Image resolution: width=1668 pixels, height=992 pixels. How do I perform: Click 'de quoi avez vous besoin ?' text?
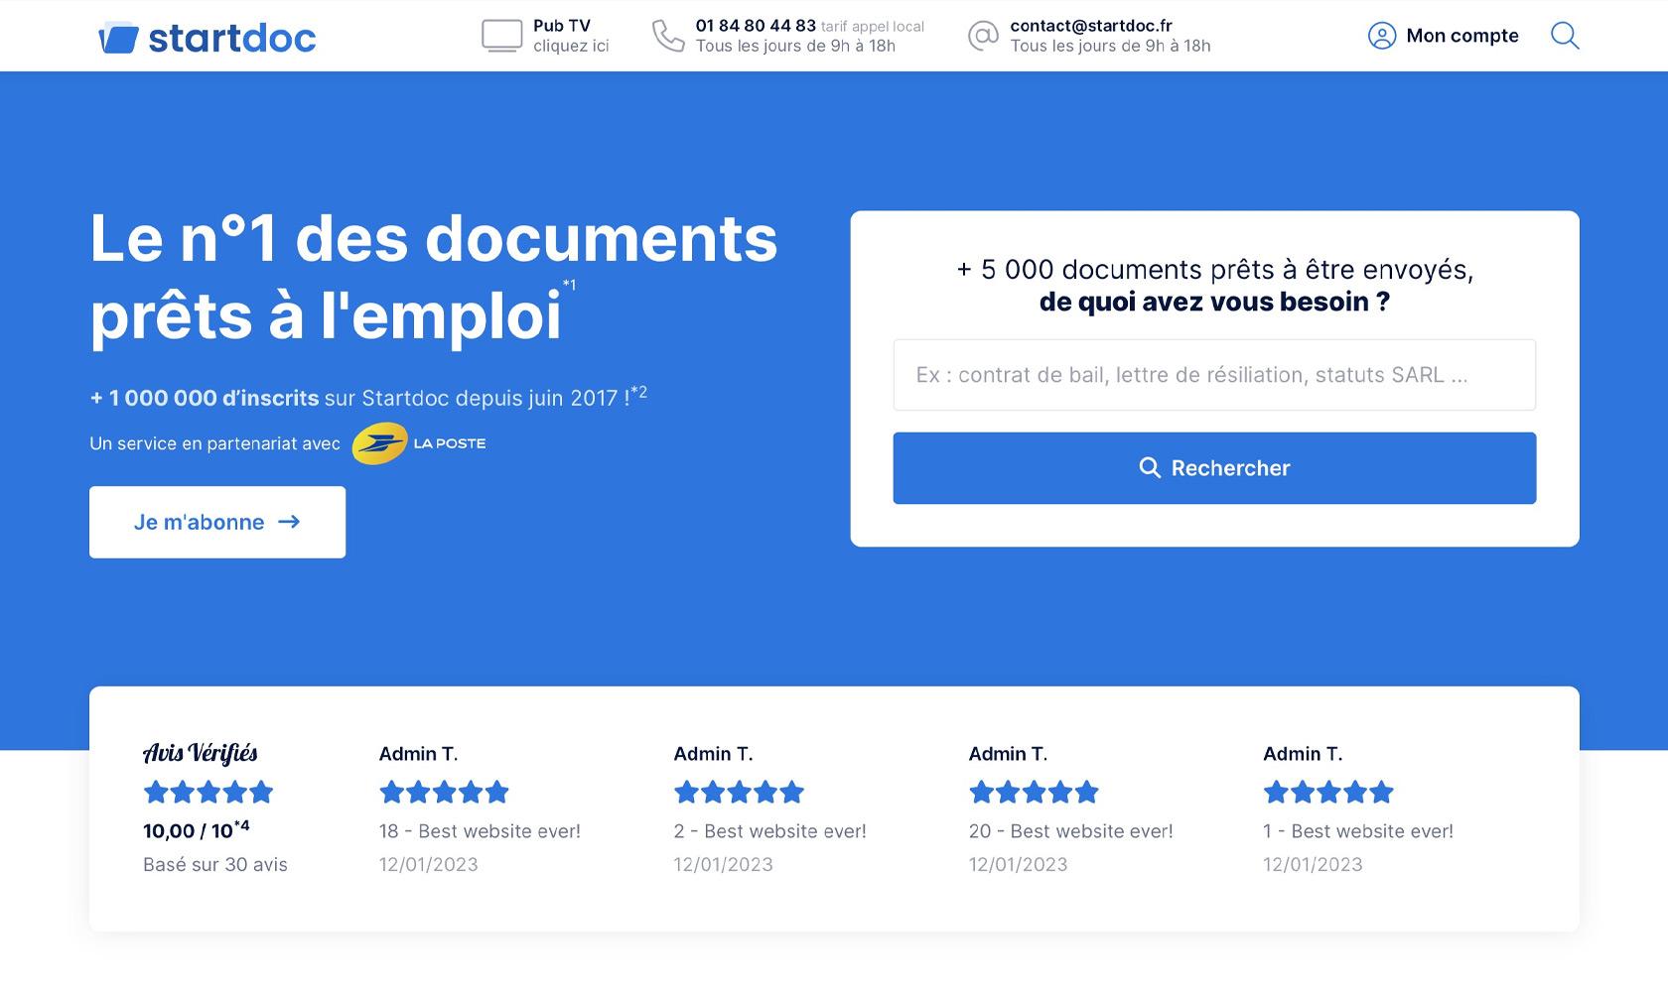tap(1214, 302)
